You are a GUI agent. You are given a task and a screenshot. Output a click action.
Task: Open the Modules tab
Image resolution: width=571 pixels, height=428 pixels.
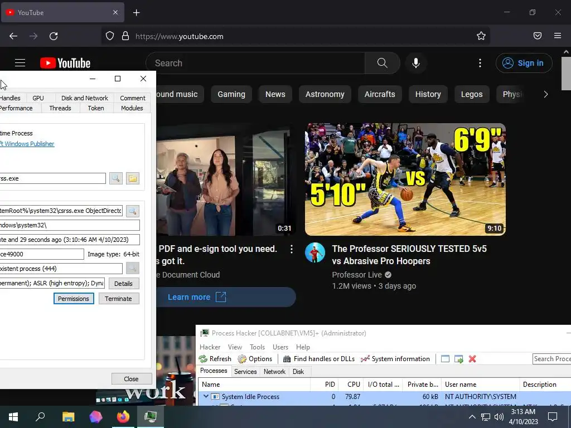(132, 108)
